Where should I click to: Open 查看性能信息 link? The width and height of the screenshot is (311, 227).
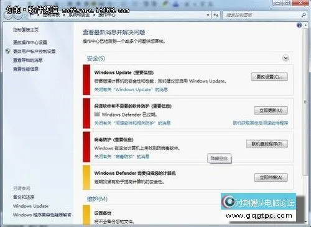(26, 69)
